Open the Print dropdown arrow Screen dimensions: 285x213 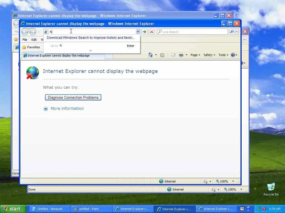(x=186, y=55)
